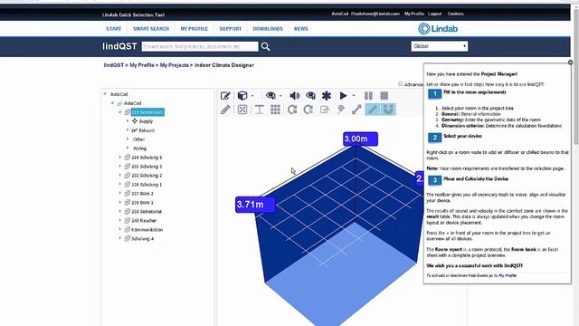Open the SUPPORT menu item
Image resolution: width=579 pixels, height=326 pixels.
[230, 29]
